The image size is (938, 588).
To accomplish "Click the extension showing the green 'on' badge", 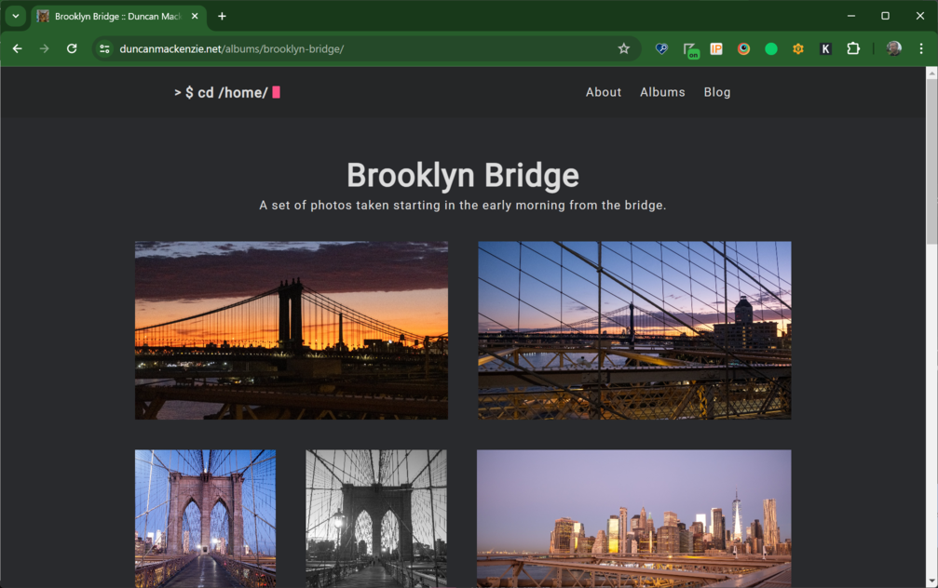I will pyautogui.click(x=689, y=49).
